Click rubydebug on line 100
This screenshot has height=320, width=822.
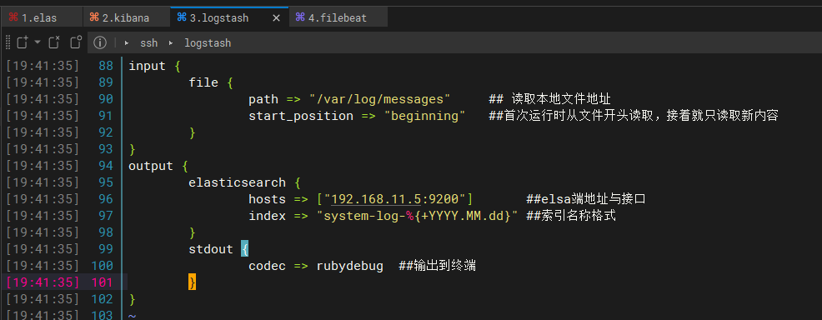pos(349,266)
